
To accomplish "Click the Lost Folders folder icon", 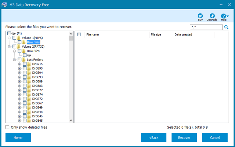I will coord(23,60).
